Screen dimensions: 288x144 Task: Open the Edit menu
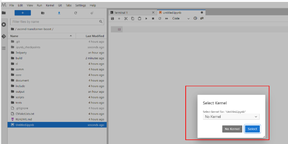[x=20, y=5]
